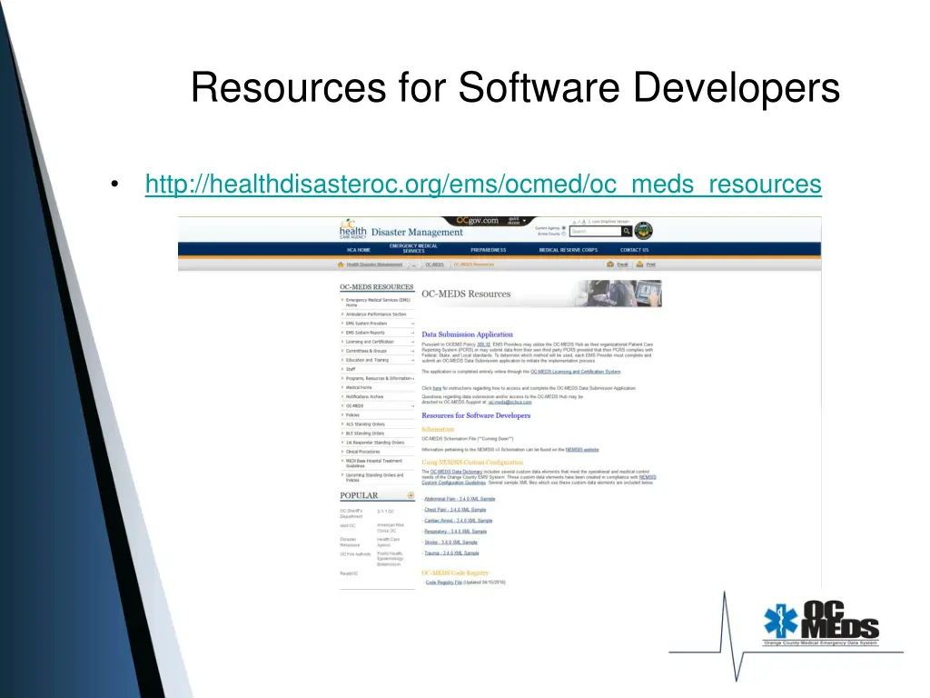Select the Entire County radio button
This screenshot has height=698, width=930.
tap(564, 234)
